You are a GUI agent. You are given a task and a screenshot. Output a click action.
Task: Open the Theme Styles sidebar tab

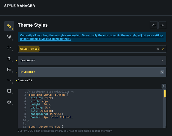click(x=9, y=26)
